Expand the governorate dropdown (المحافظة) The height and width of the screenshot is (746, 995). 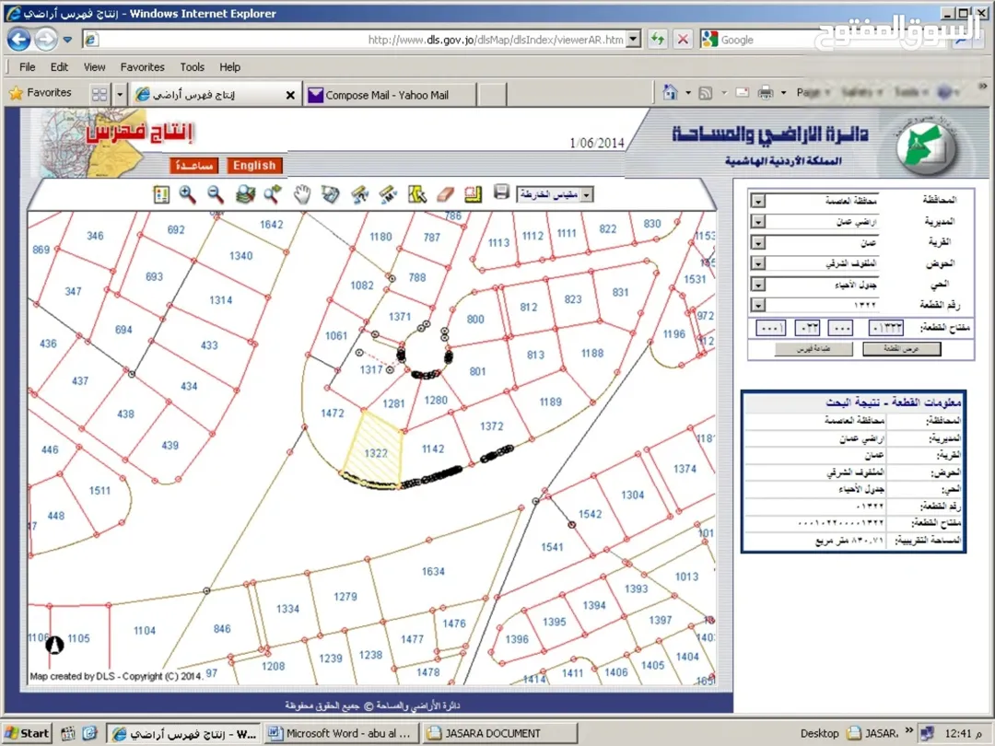pos(757,201)
